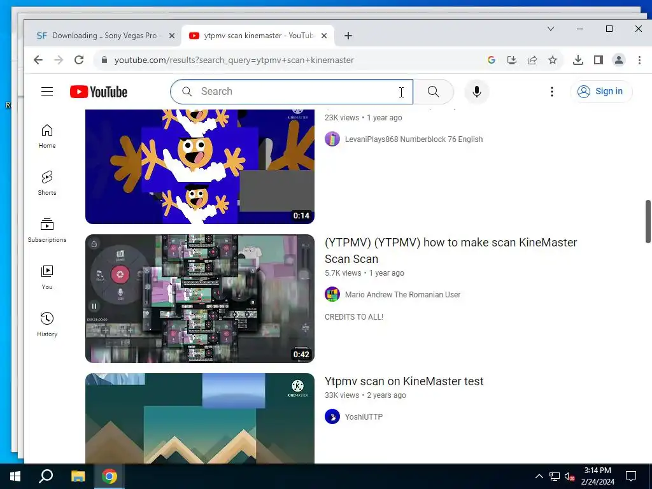Viewport: 652px width, 489px height.
Task: Share this page via the share icon
Action: point(532,60)
